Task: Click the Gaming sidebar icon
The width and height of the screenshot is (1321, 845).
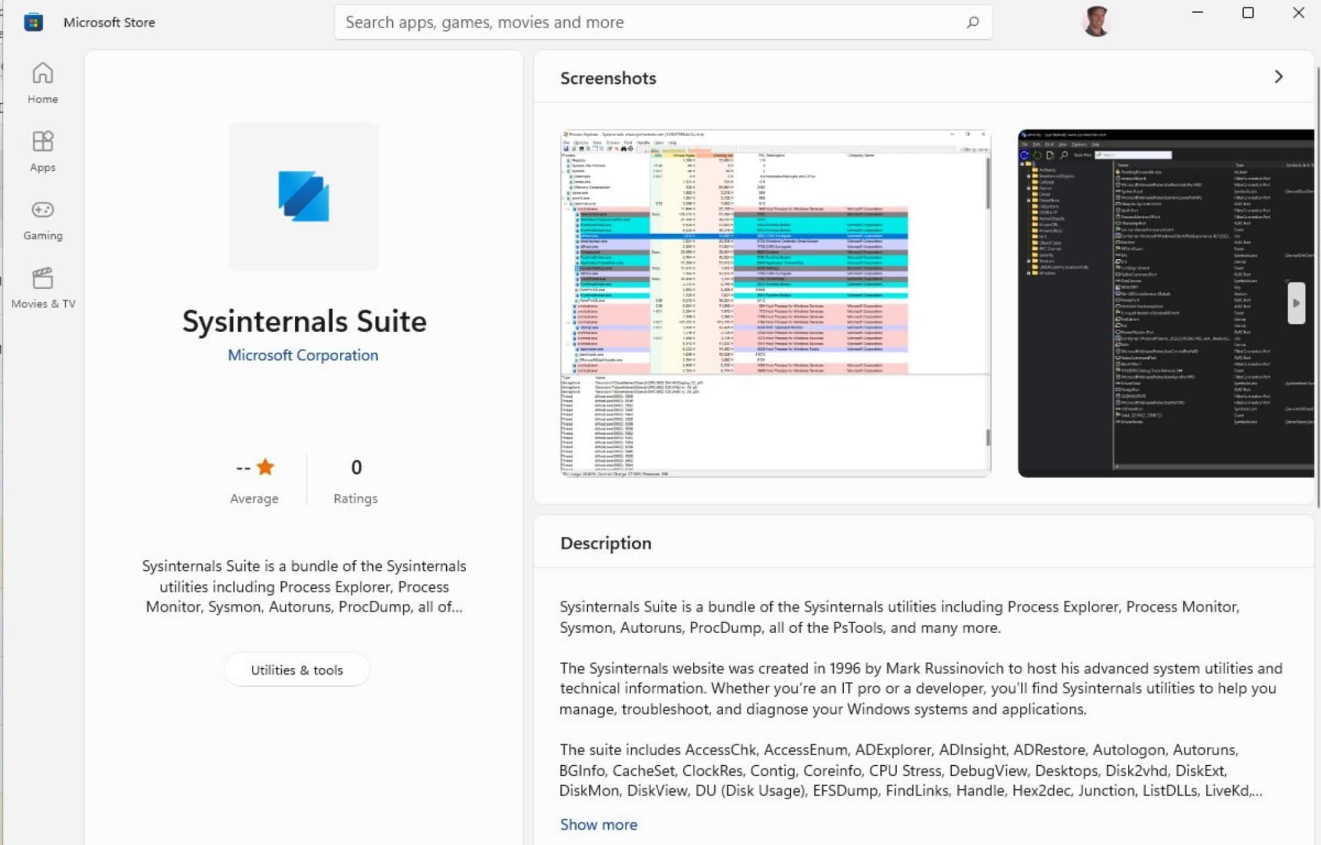Action: pyautogui.click(x=42, y=218)
